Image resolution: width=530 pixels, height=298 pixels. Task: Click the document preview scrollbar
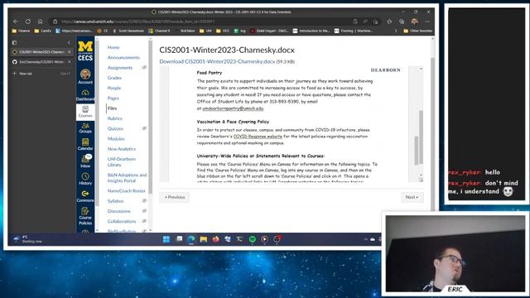[x=421, y=137]
